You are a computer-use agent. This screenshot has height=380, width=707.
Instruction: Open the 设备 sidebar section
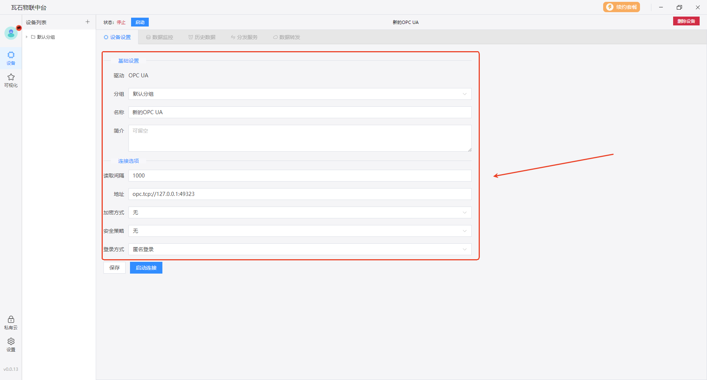pos(11,58)
